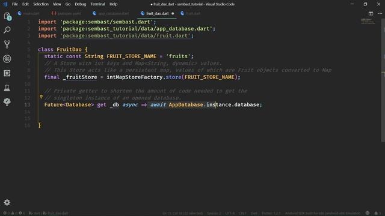Click the CRLF end-of-line indicator
The width and height of the screenshot is (385, 216).
click(242, 214)
